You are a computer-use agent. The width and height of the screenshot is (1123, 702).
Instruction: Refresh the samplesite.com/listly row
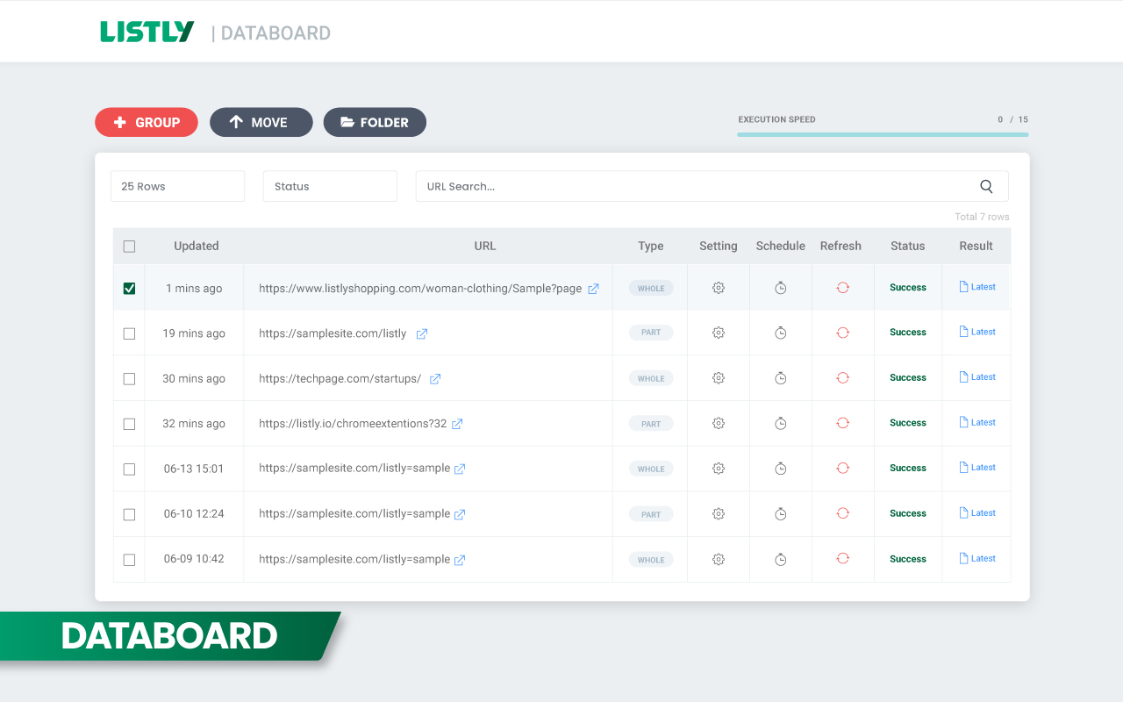pos(842,333)
